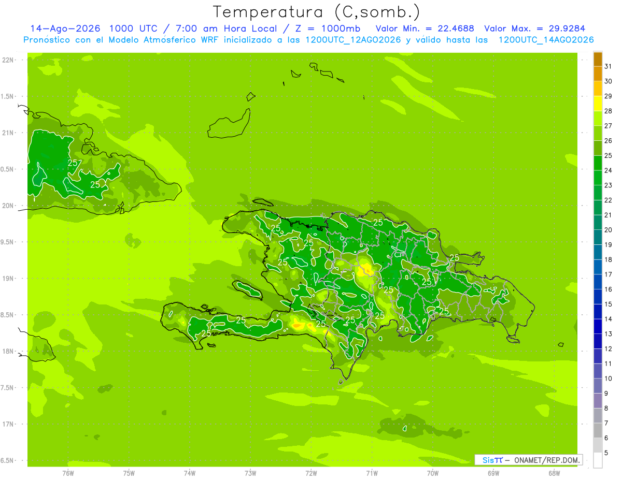
Task: Click the 19N latitude axis label
Action: tap(8, 279)
